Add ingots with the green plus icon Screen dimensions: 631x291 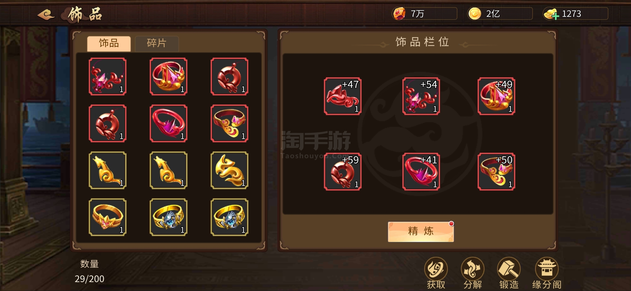(x=555, y=17)
